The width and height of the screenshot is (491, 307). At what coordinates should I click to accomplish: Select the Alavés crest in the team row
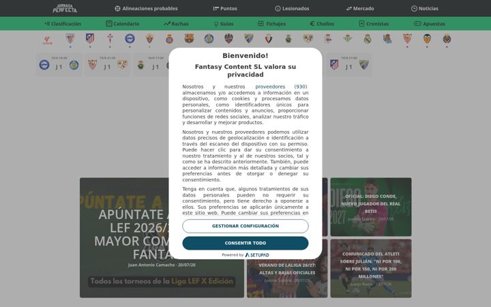pyautogui.click(x=130, y=38)
